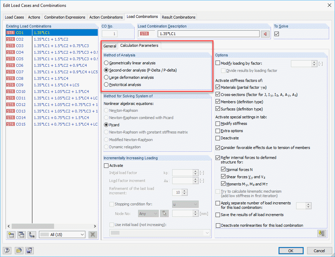
Task: Switch to the General sub-tab
Action: (109, 46)
